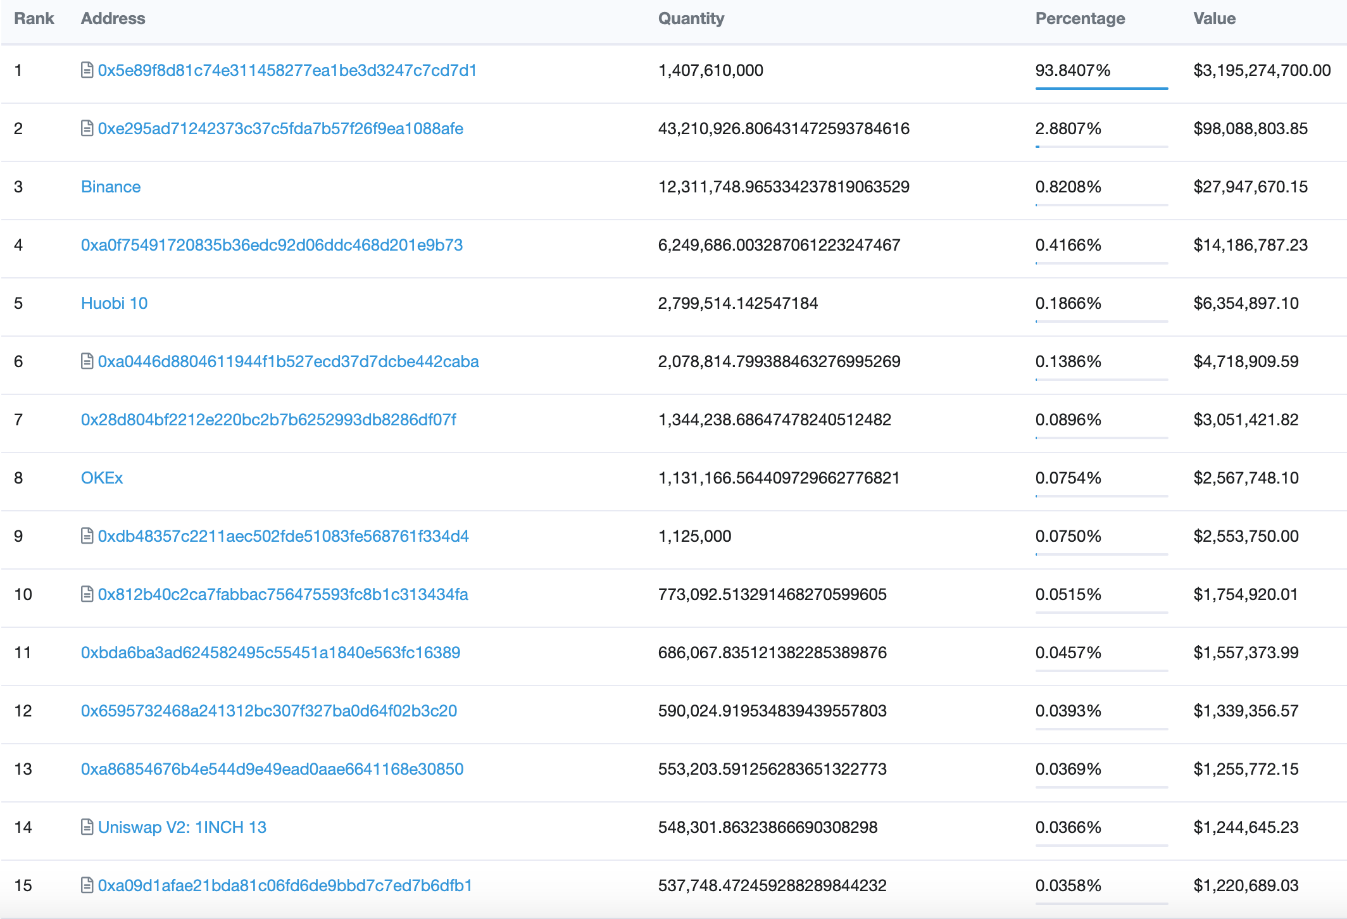The width and height of the screenshot is (1347, 919).
Task: Select quantity 2,799,514.142547184
Action: [738, 303]
